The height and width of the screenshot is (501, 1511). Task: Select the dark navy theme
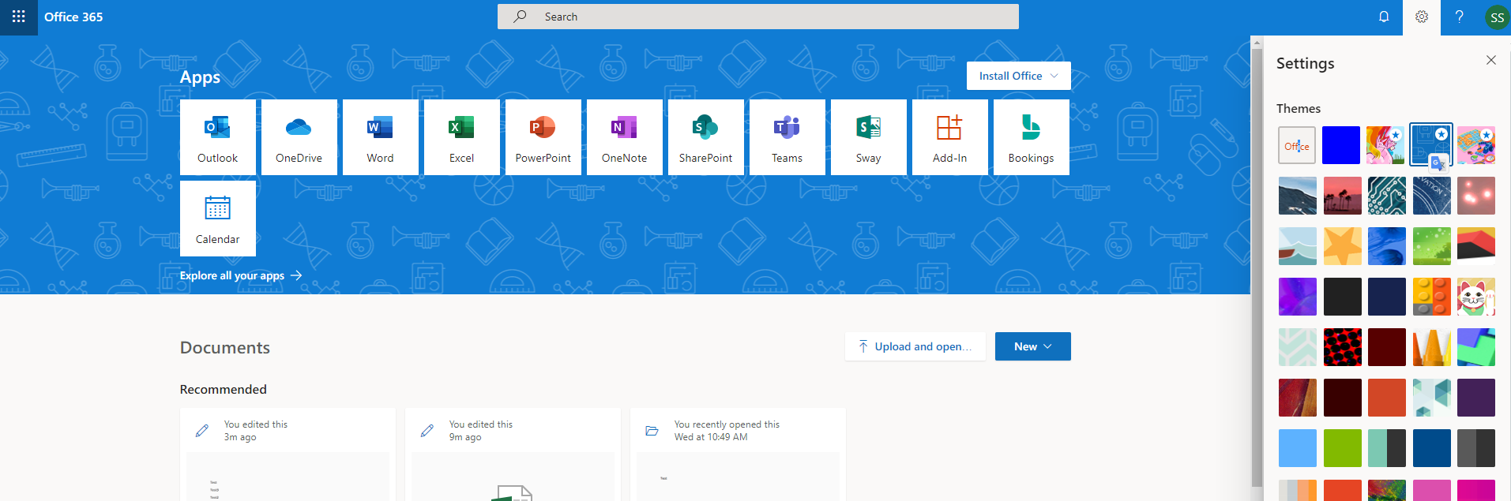coord(1386,297)
